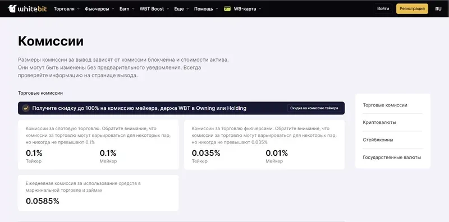
Task: Click the Торговые комиссии section label above banner
Action: (x=40, y=93)
